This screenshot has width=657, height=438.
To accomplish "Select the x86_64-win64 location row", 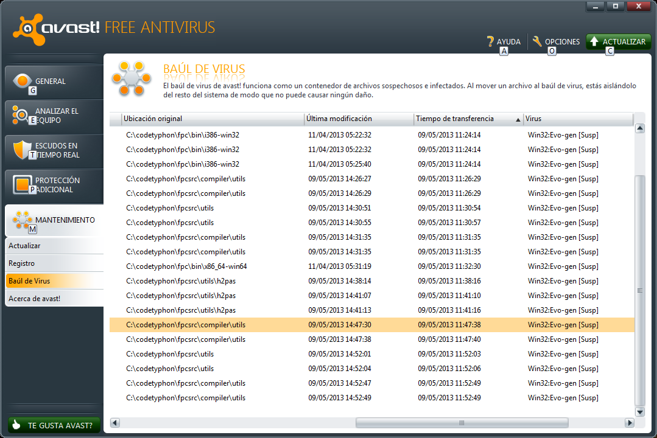I will pyautogui.click(x=371, y=266).
